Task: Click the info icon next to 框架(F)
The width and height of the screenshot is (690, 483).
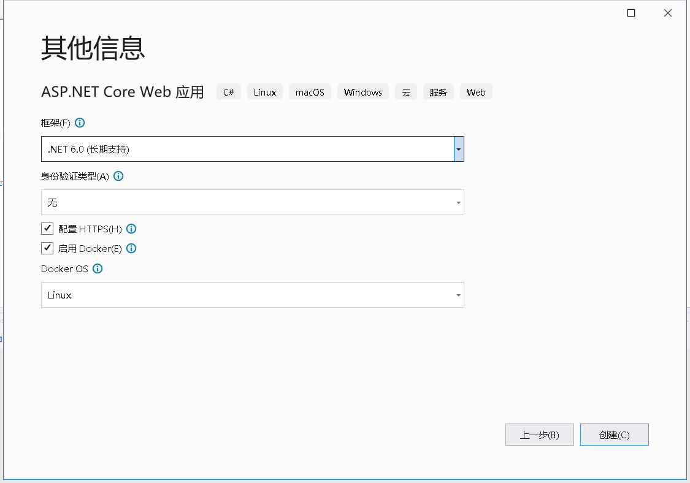Action: tap(80, 123)
